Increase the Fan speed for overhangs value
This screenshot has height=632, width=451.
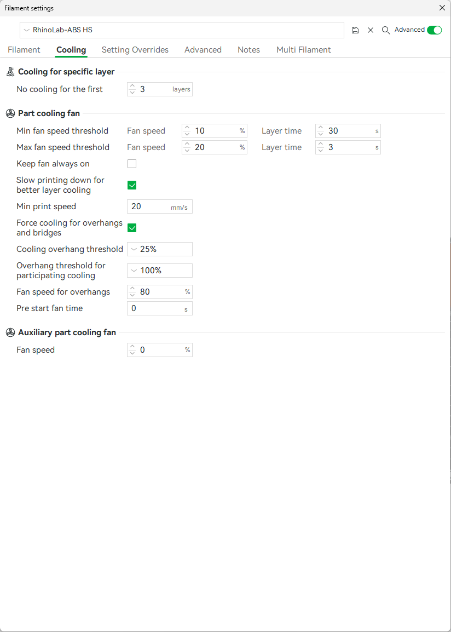132,289
